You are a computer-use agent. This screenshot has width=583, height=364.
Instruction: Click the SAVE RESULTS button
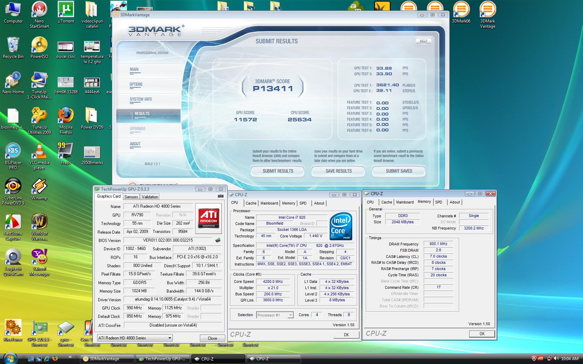[338, 171]
